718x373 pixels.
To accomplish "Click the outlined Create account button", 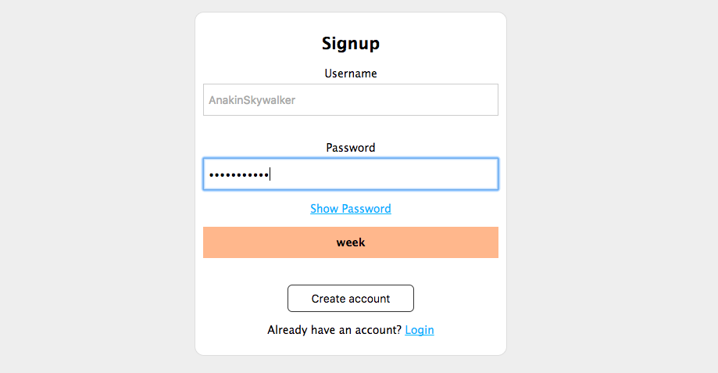I will coord(351,299).
